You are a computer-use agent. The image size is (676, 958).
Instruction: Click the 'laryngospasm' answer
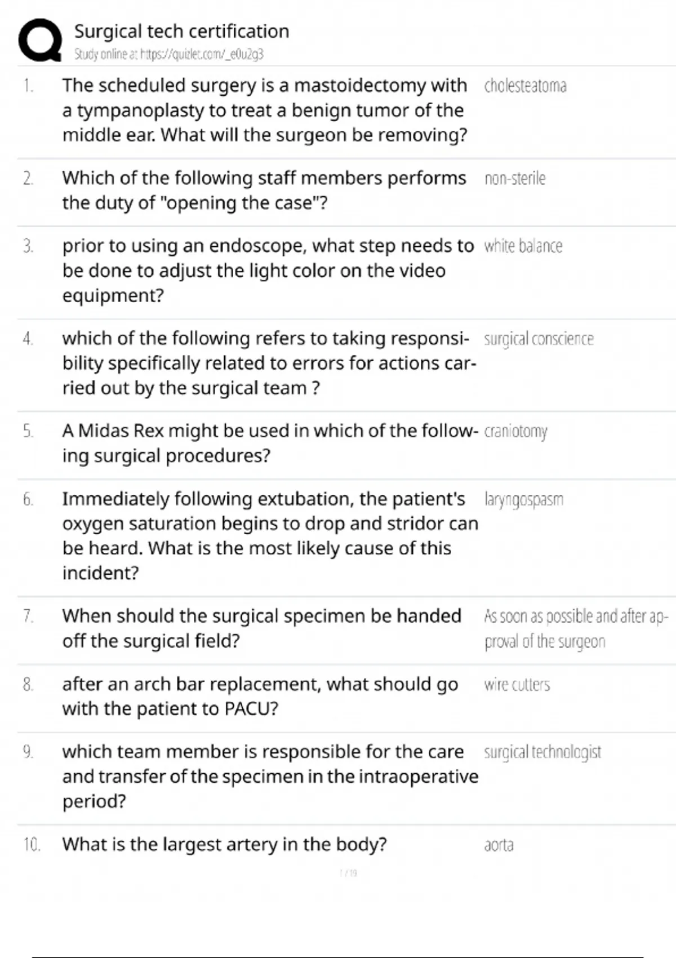click(523, 500)
